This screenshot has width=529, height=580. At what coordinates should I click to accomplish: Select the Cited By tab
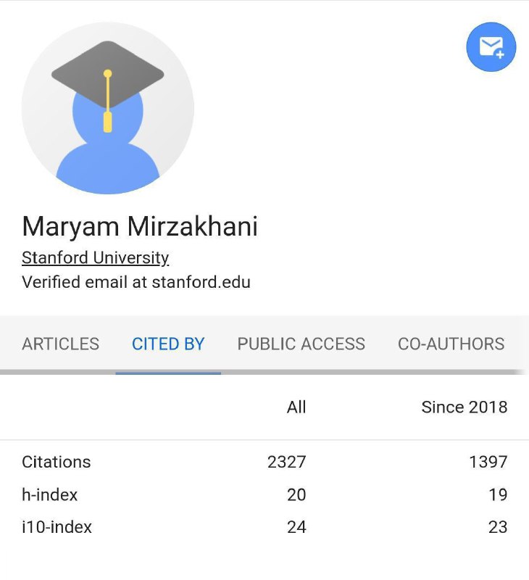point(168,344)
